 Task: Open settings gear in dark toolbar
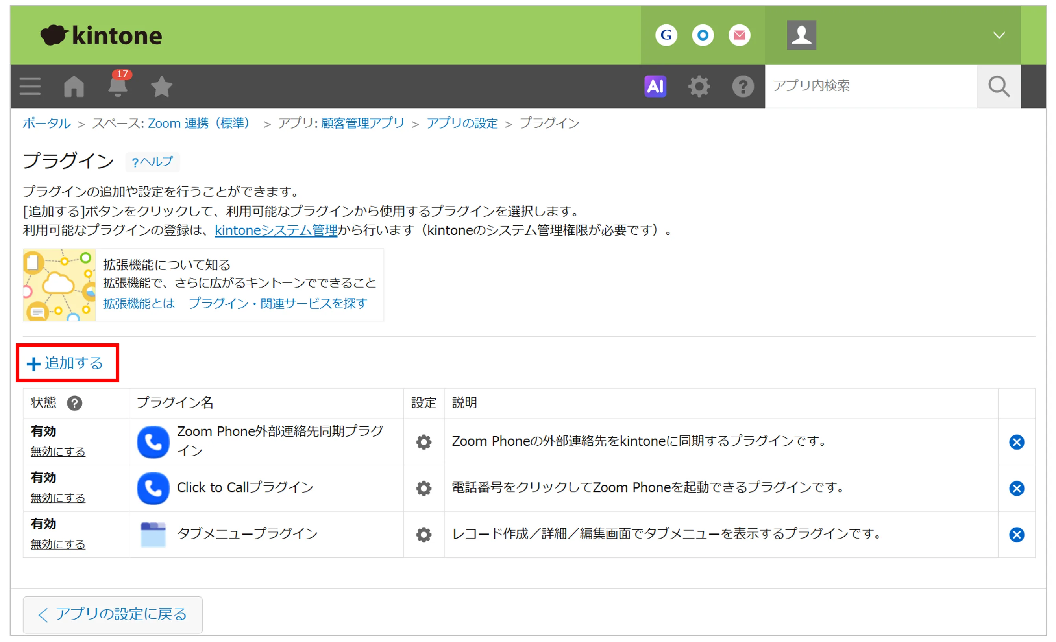(x=699, y=87)
